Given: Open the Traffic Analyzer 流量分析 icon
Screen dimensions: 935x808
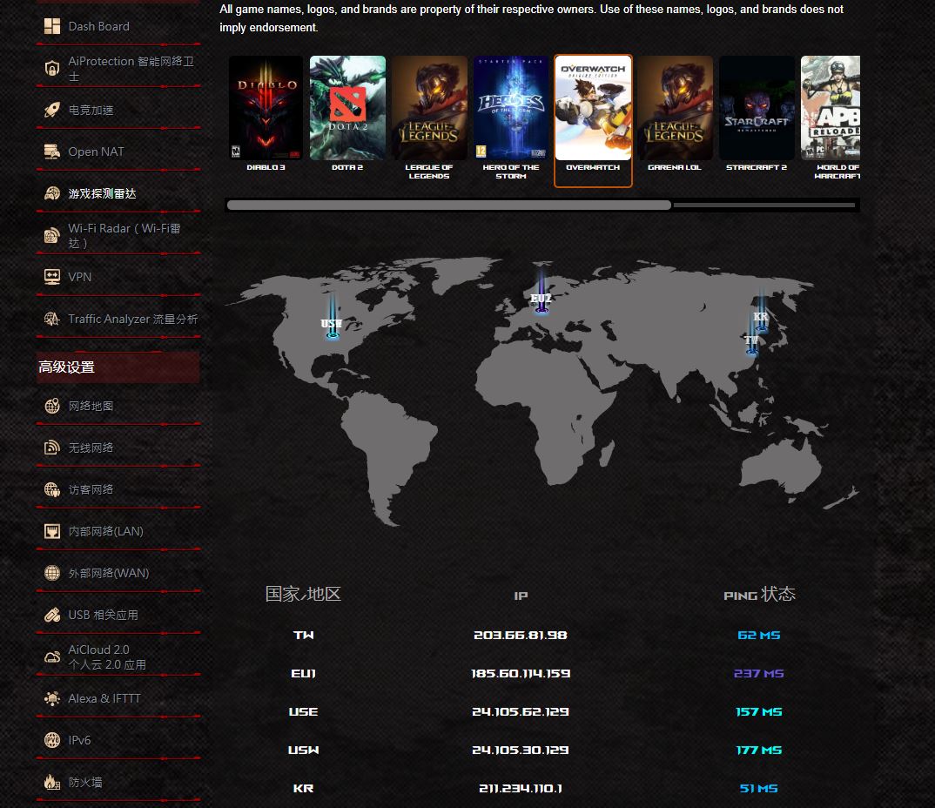Looking at the screenshot, I should (x=52, y=319).
